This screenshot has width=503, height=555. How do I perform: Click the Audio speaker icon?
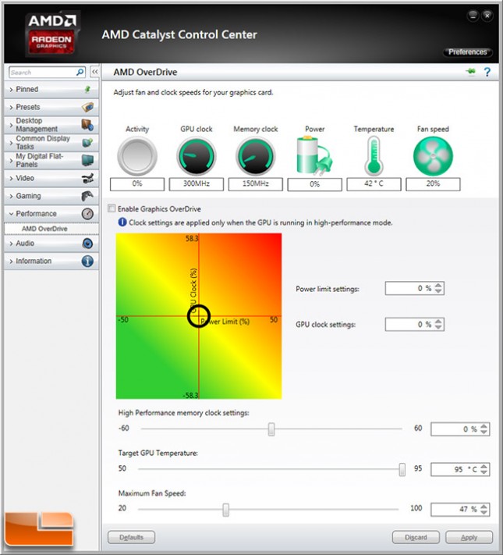point(87,244)
